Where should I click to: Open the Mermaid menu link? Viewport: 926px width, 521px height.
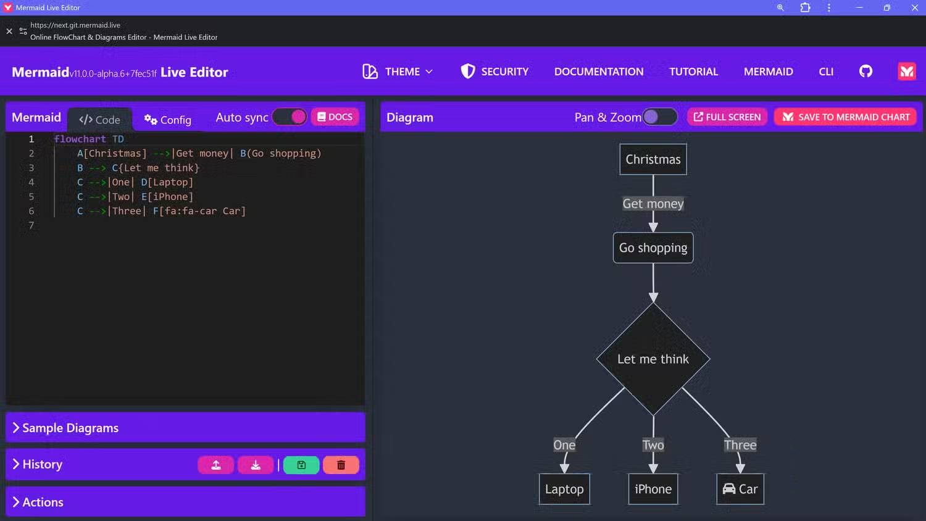click(769, 72)
